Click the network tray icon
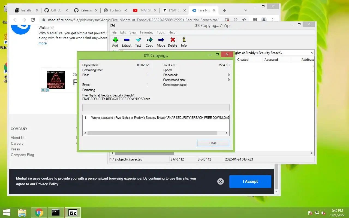349x218 pixels. [x=317, y=213]
